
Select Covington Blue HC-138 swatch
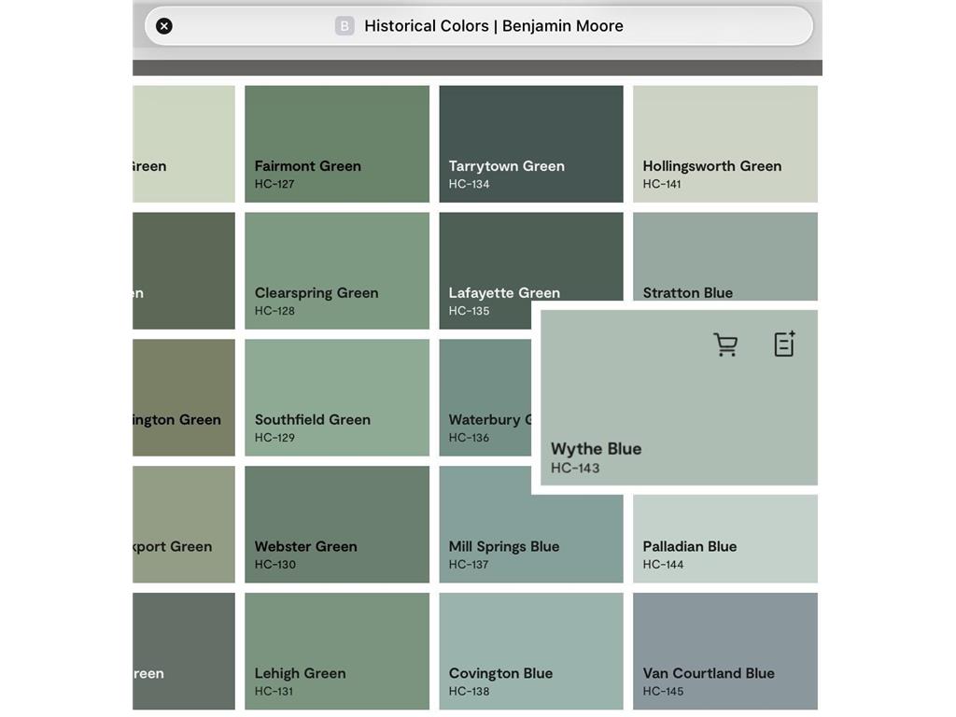[531, 651]
